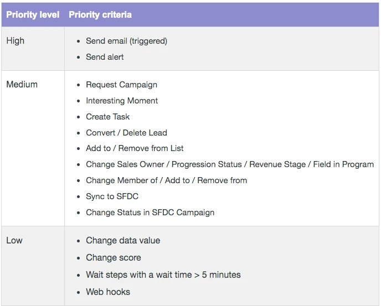Click the Convert / Delete Lead item
This screenshot has width=381, height=306.
pyautogui.click(x=126, y=133)
